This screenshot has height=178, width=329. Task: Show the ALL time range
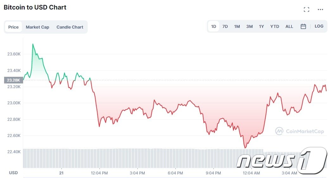click(x=289, y=26)
